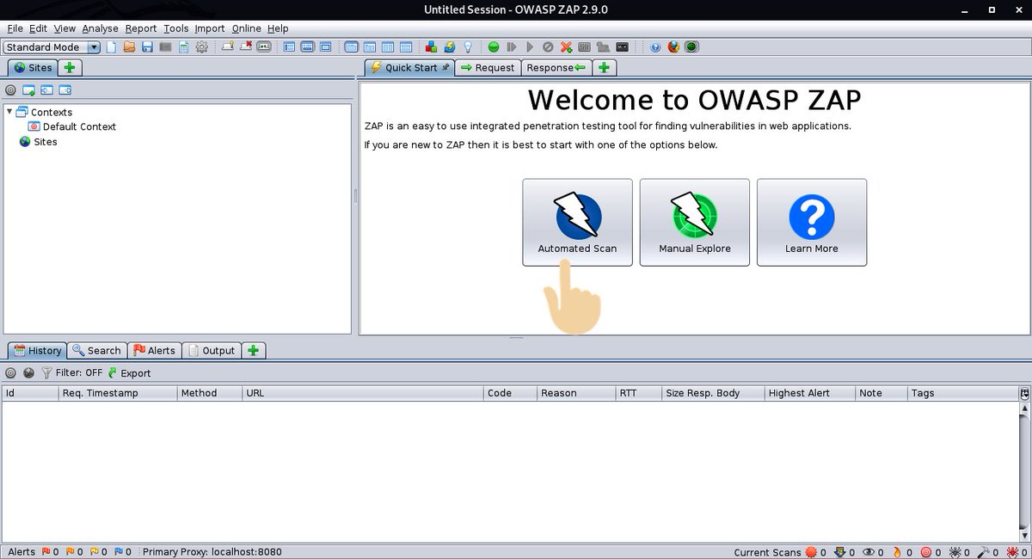The height and width of the screenshot is (559, 1032).
Task: Click Primary Proxy: localhost:8080 in status bar
Action: click(x=212, y=552)
